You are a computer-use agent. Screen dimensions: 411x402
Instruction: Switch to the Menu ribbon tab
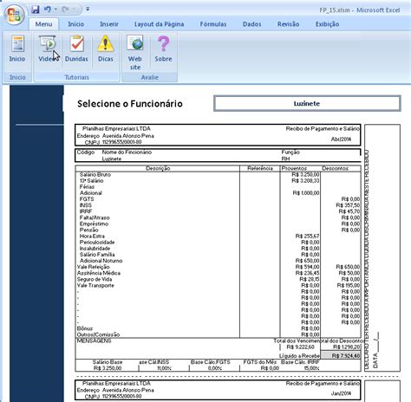43,24
